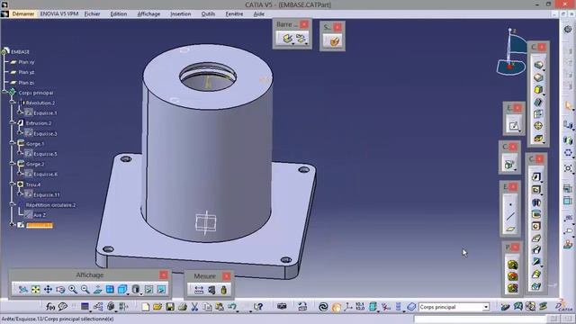Select Plan xy in the tree
Viewport: 576px width, 324px height.
pyautogui.click(x=26, y=62)
